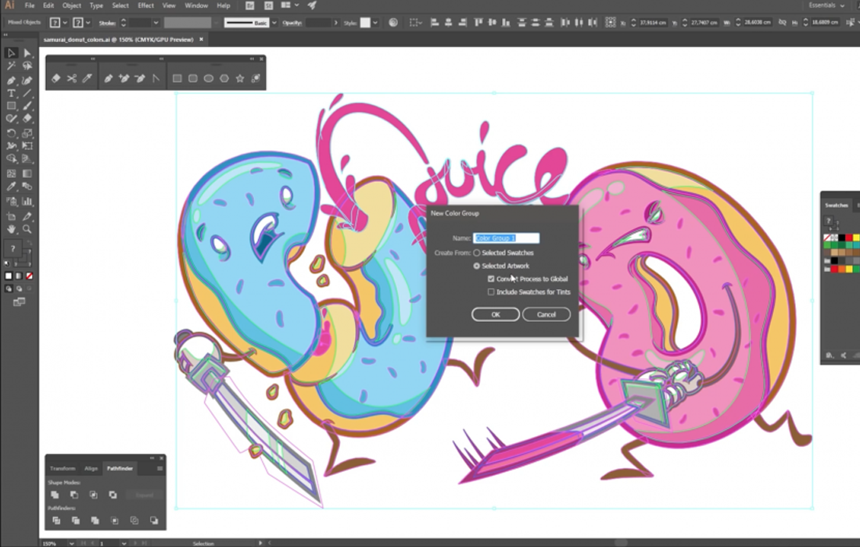860x547 pixels.
Task: Select the Hand tool
Action: pos(11,230)
